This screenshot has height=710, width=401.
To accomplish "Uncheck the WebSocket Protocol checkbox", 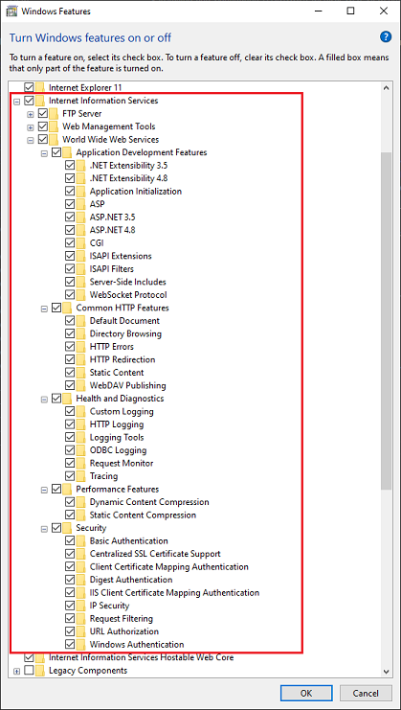I will click(x=70, y=295).
